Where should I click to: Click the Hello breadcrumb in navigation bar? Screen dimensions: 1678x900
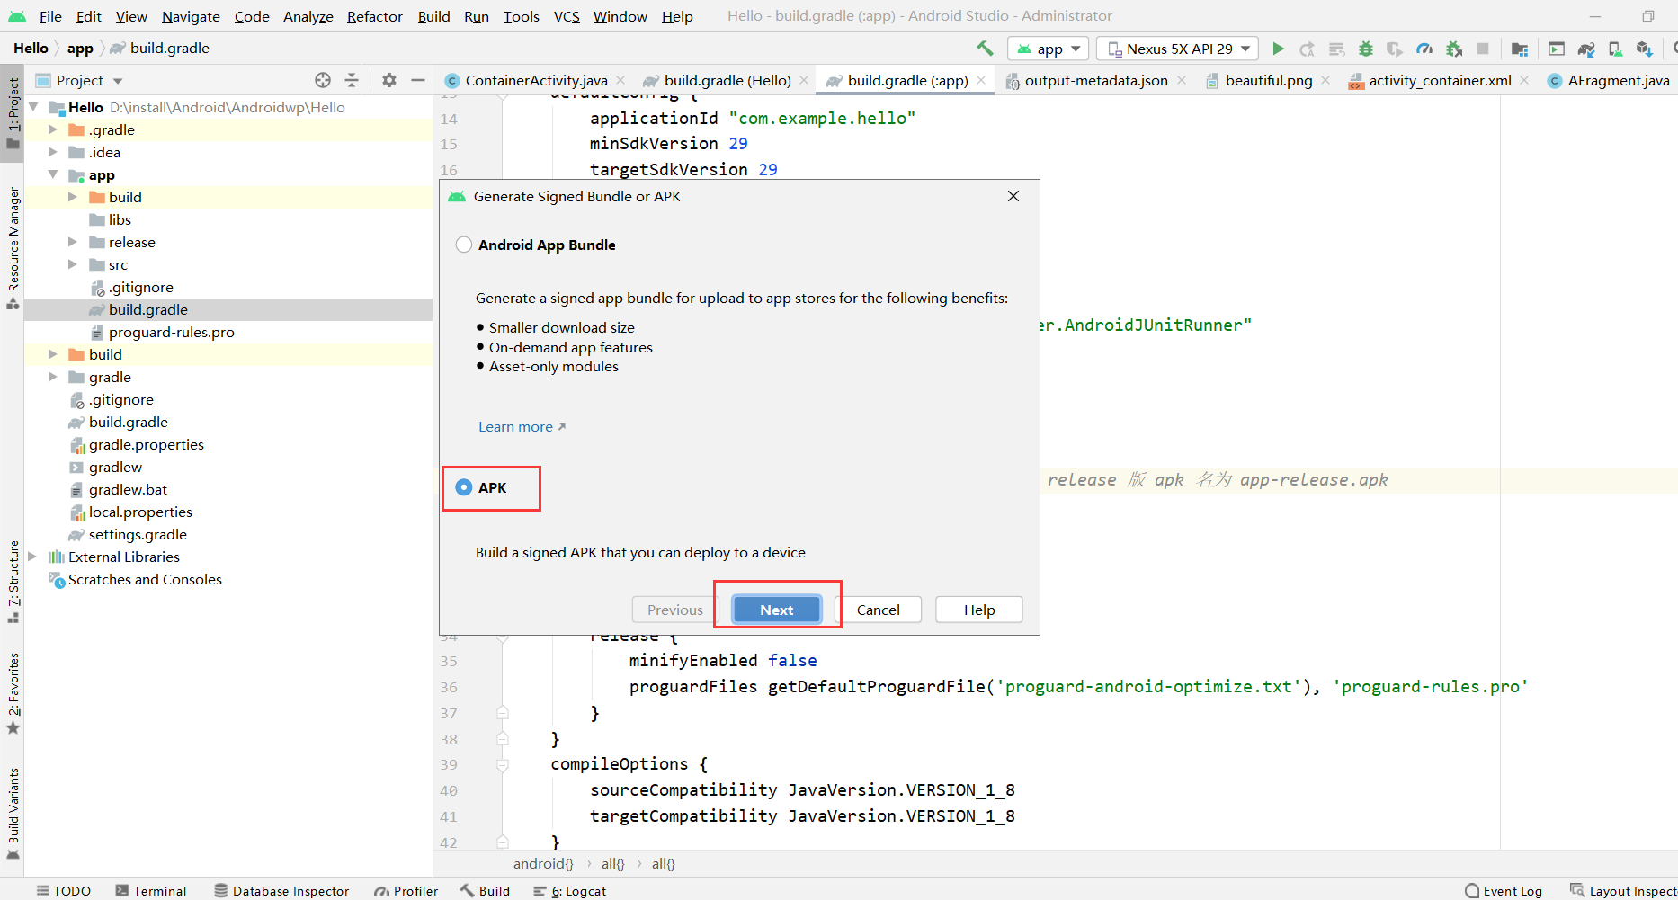31,48
